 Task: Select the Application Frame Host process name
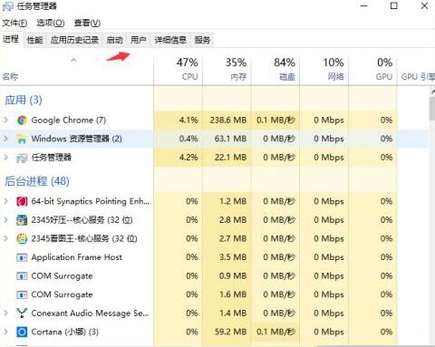[x=77, y=257]
